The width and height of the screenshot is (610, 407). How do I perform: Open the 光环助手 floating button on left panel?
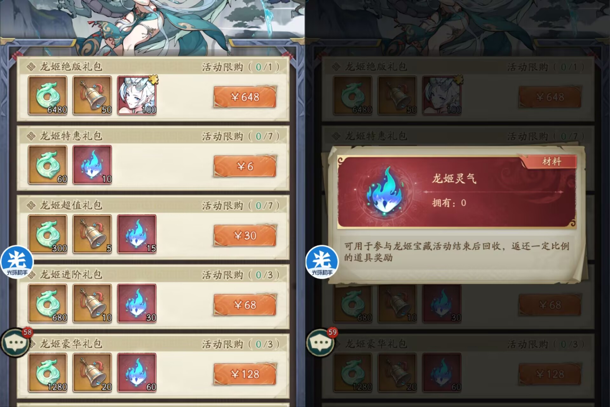[17, 262]
